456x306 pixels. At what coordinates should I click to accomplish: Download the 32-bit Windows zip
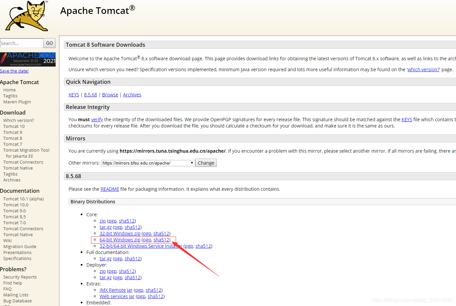(x=120, y=233)
